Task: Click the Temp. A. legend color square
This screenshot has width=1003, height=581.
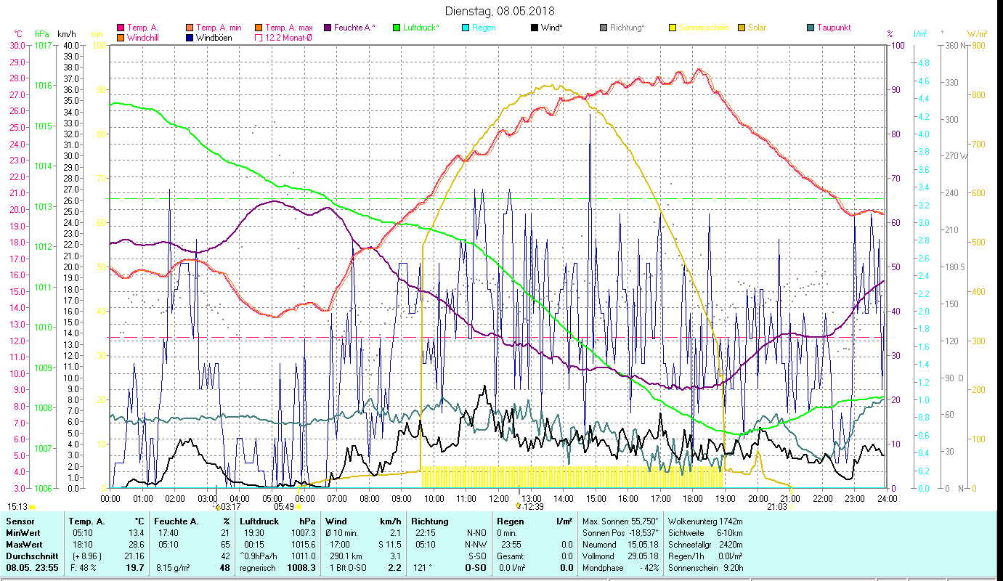Action: pyautogui.click(x=121, y=28)
